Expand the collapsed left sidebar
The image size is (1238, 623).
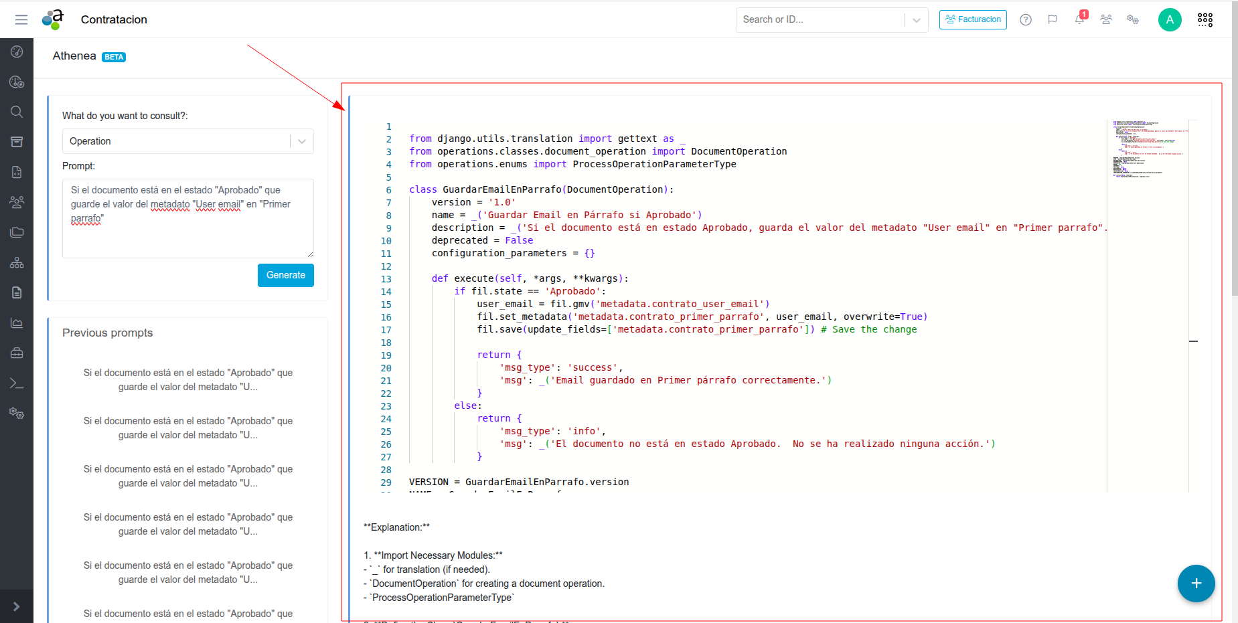pos(17,606)
